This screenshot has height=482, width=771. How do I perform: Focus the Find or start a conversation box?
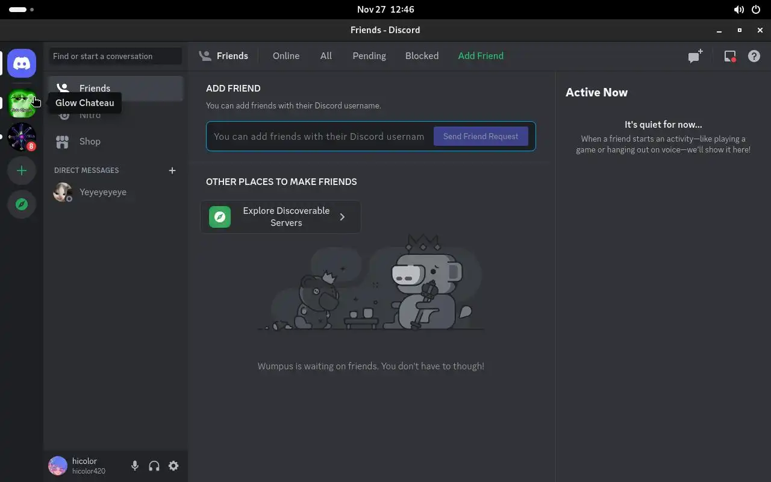coord(116,56)
